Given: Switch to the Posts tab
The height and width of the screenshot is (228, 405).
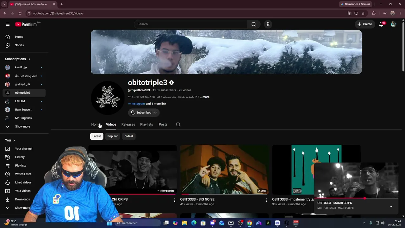Looking at the screenshot, I should pyautogui.click(x=163, y=124).
